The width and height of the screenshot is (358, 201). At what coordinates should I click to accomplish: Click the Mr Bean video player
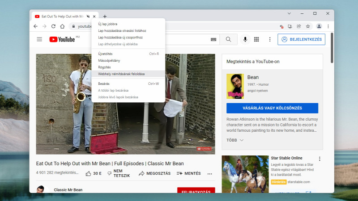tap(125, 104)
